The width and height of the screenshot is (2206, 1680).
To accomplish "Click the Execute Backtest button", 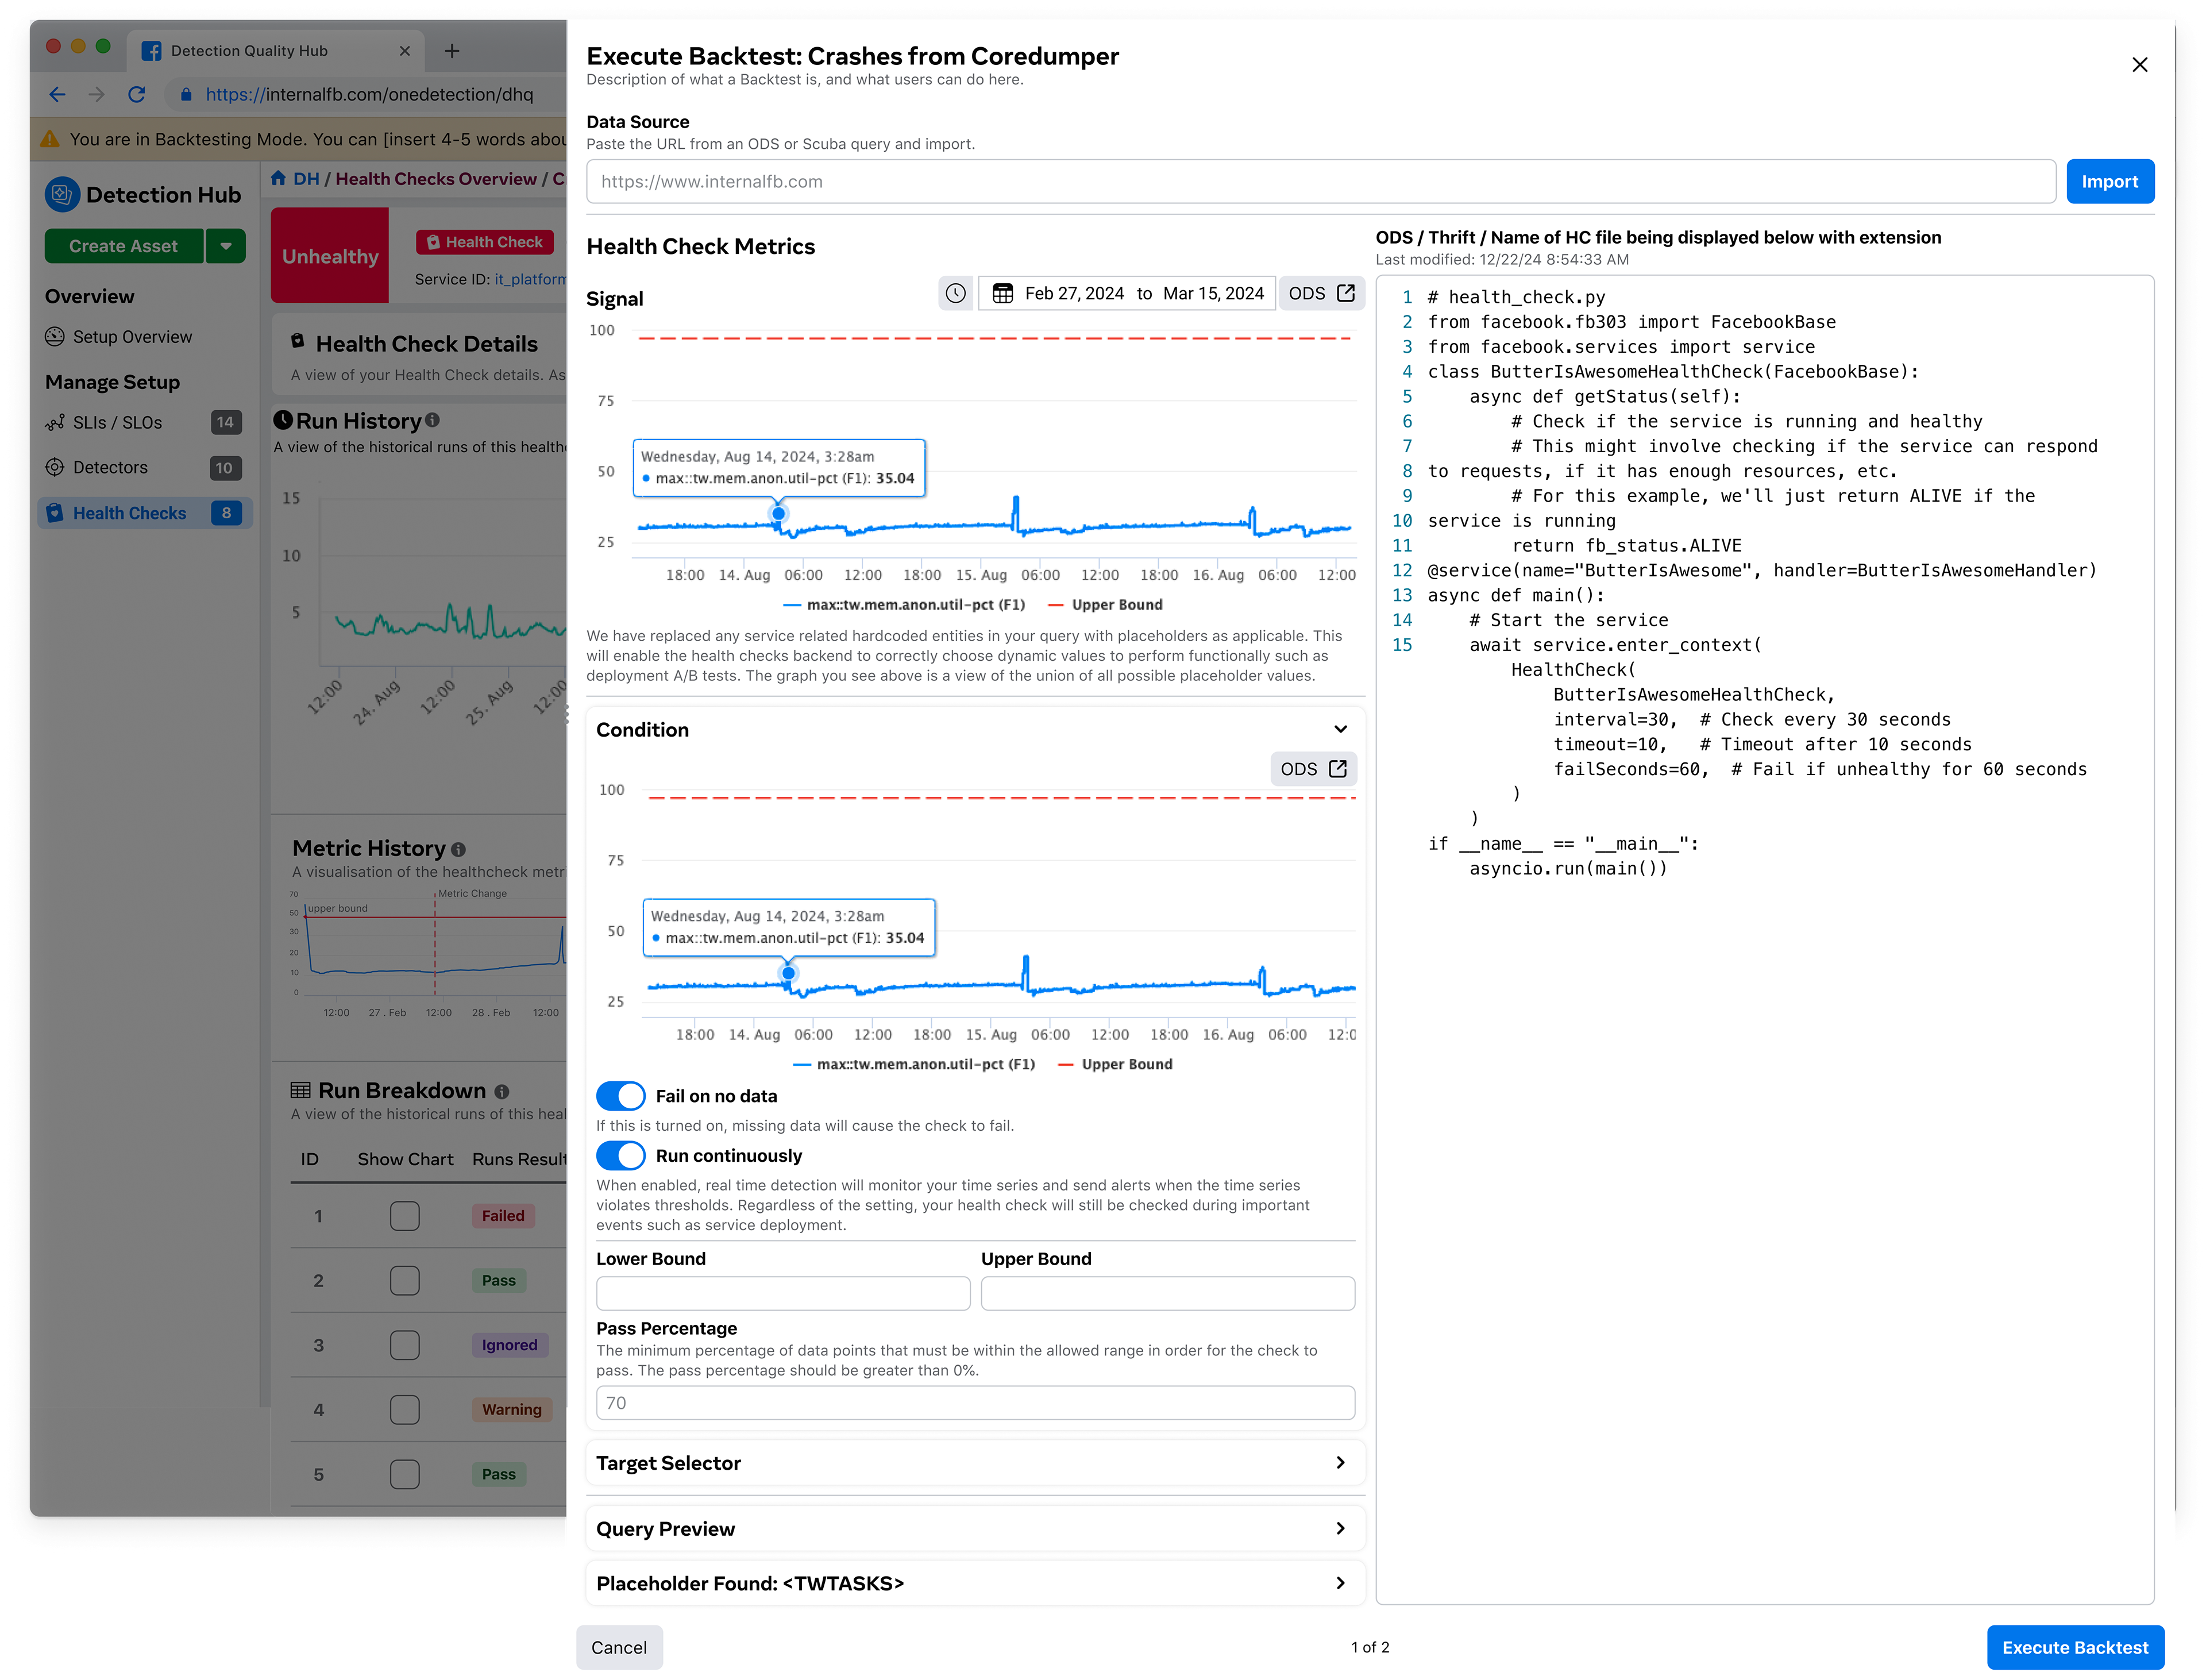I will (2075, 1647).
